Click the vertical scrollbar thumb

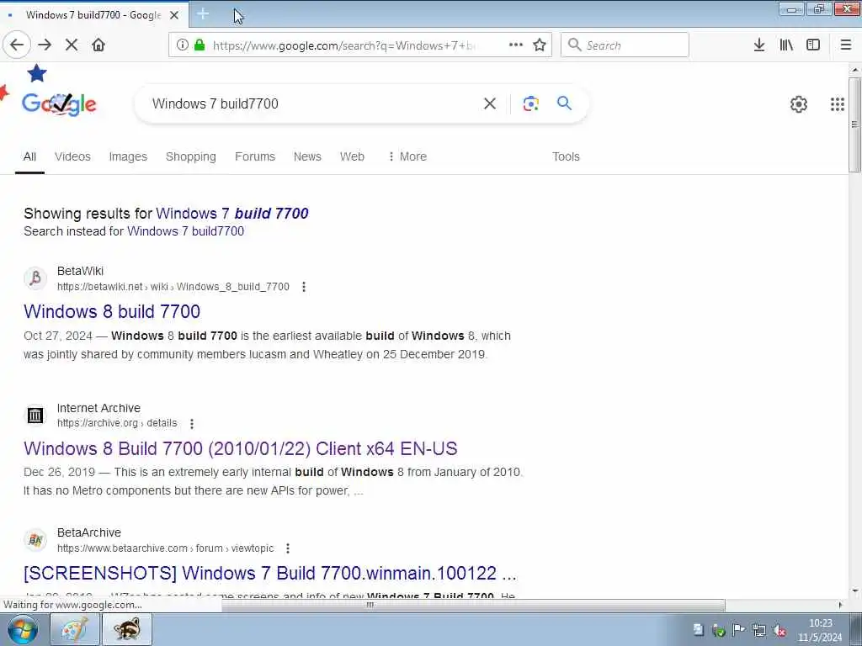855,124
